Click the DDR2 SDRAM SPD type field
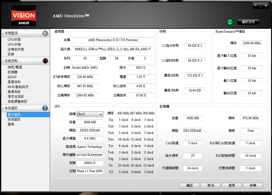 (x=90, y=130)
